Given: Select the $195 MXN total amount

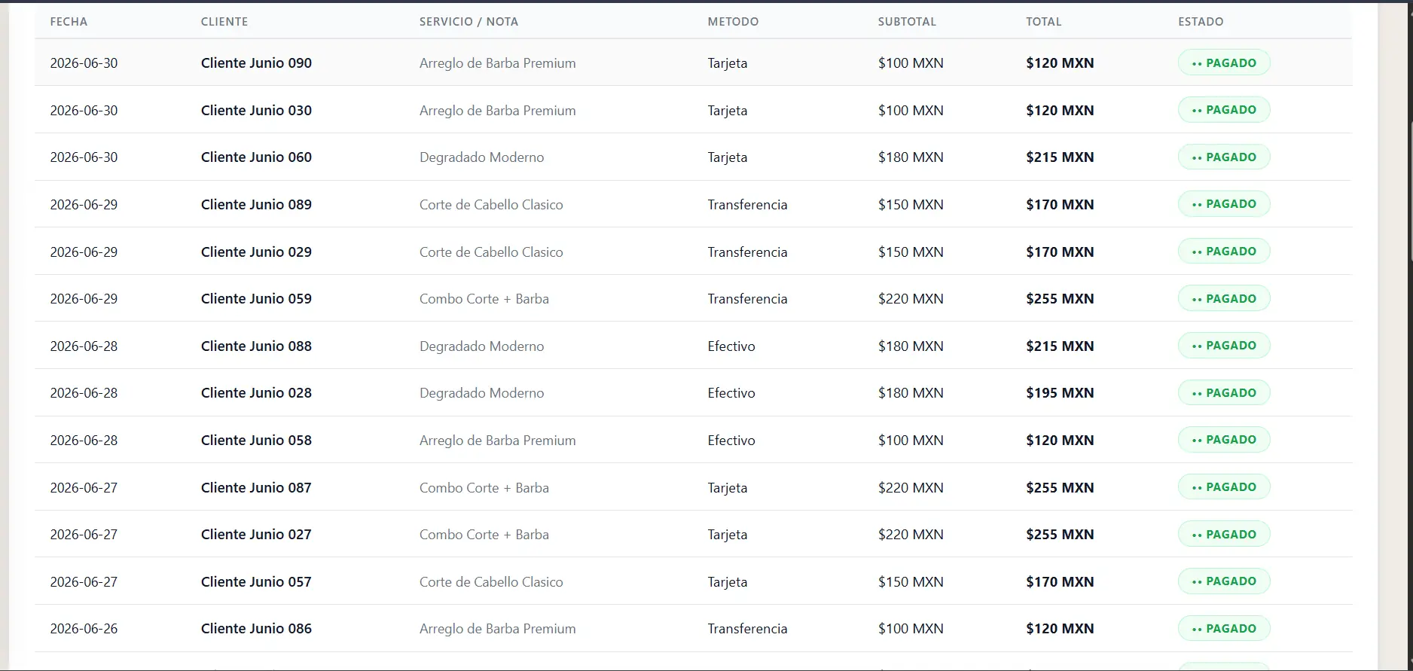Looking at the screenshot, I should click(1060, 392).
